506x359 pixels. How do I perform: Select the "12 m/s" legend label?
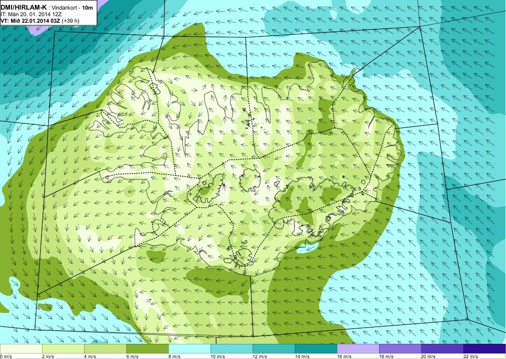(x=260, y=356)
